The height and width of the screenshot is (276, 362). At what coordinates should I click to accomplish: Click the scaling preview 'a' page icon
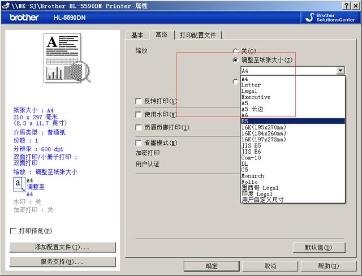click(19, 184)
